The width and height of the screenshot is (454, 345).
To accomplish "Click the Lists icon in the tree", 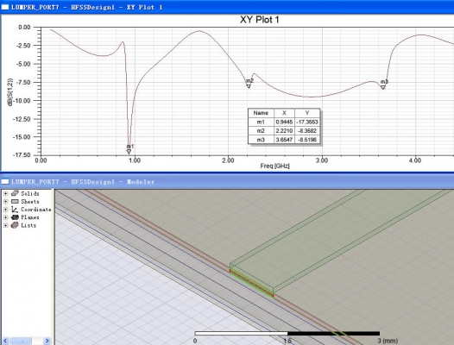I will pos(15,225).
